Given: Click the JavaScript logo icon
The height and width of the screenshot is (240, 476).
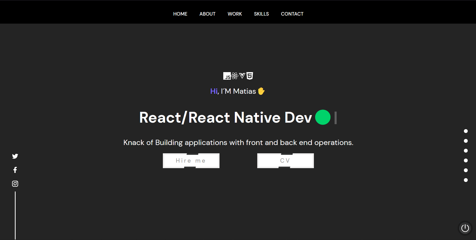Looking at the screenshot, I should (227, 76).
